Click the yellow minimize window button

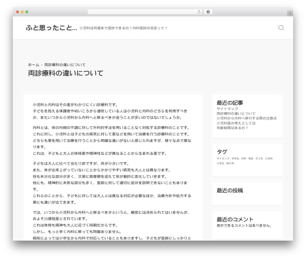22,12
